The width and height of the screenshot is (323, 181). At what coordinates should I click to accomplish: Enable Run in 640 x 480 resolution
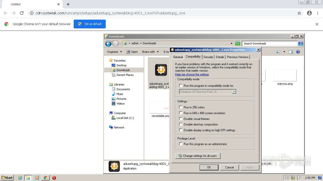pos(181,113)
